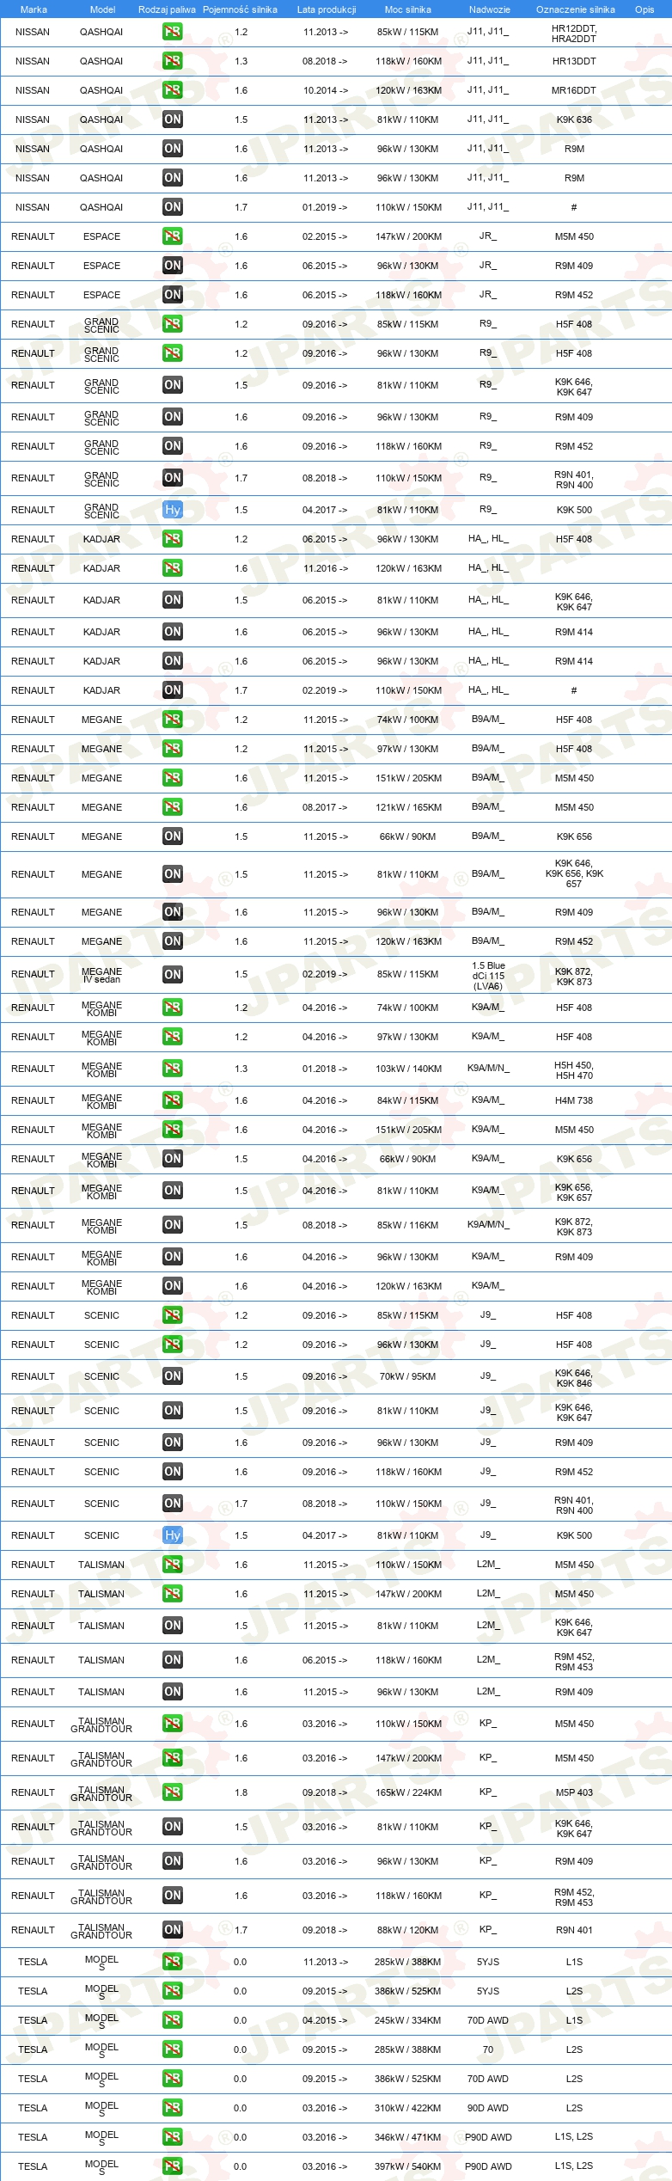The width and height of the screenshot is (672, 2181).
Task: Click the ON icon in Grand Scenic 1.7 row
Action: click(x=173, y=478)
